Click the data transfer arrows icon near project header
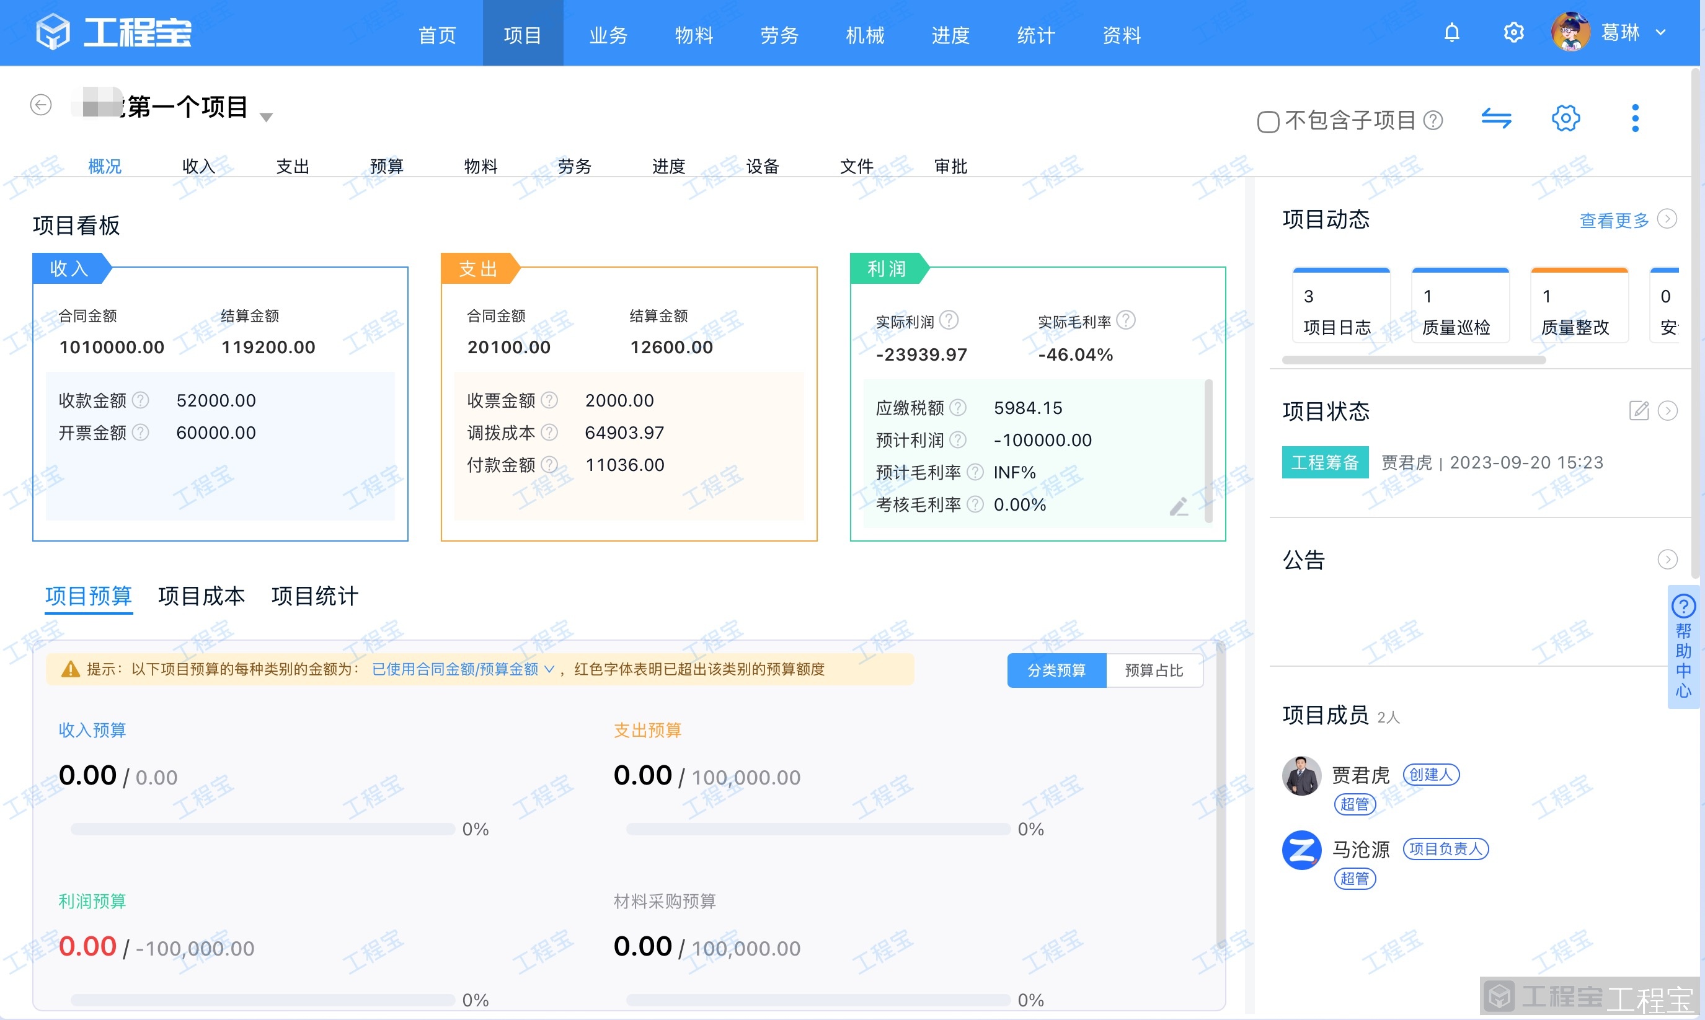The height and width of the screenshot is (1020, 1705). tap(1497, 118)
